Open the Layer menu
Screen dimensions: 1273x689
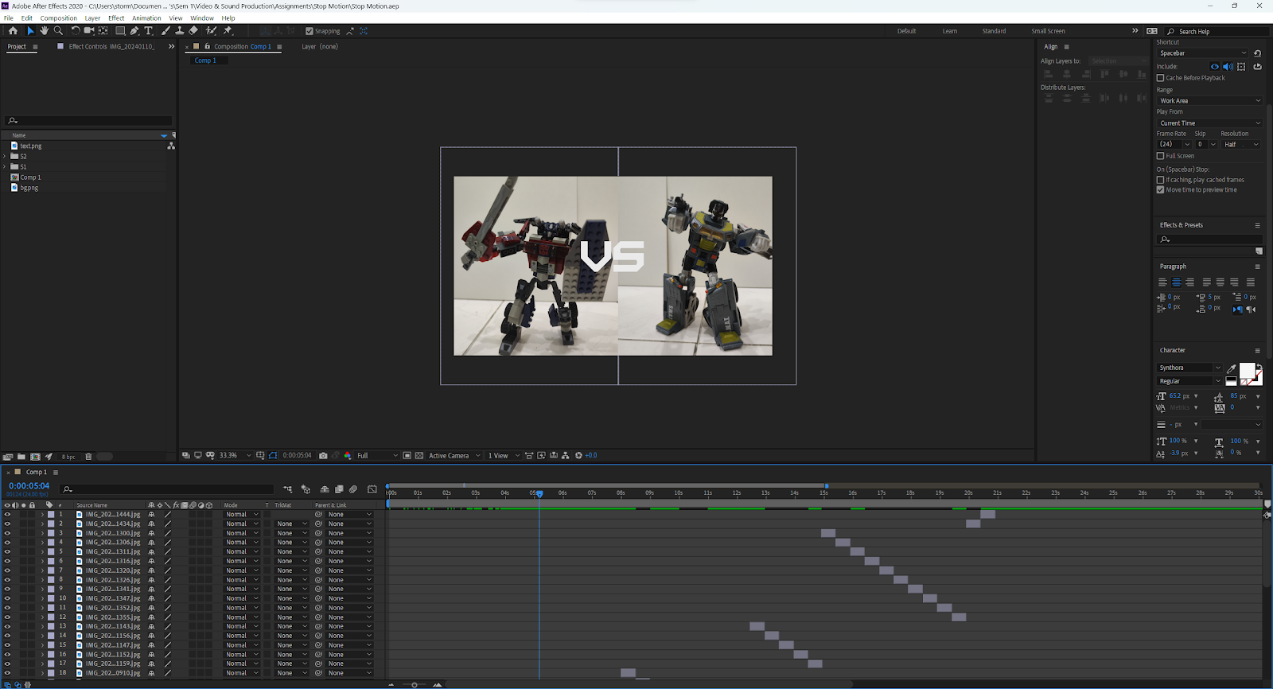(93, 18)
